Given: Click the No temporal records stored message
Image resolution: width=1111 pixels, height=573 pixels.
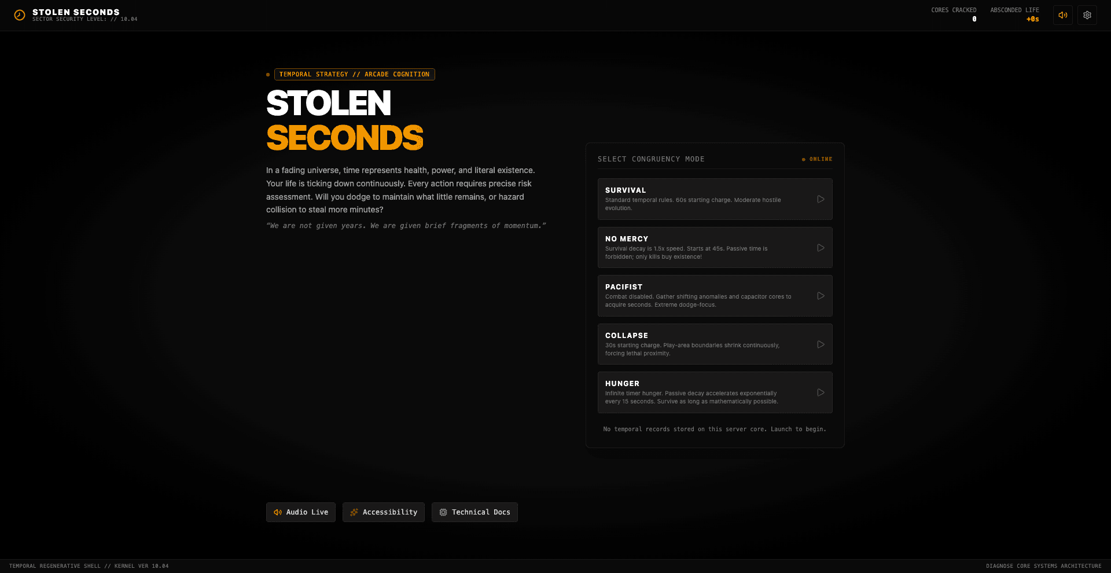Looking at the screenshot, I should pos(715,429).
